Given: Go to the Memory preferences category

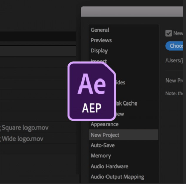Looking at the screenshot, I should click(100, 156).
